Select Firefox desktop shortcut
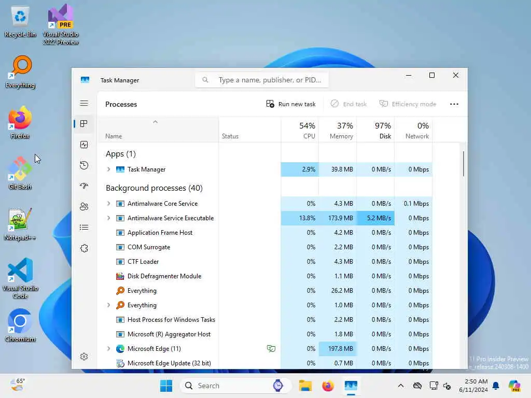Screen dimensions: 531x398 (x=20, y=123)
